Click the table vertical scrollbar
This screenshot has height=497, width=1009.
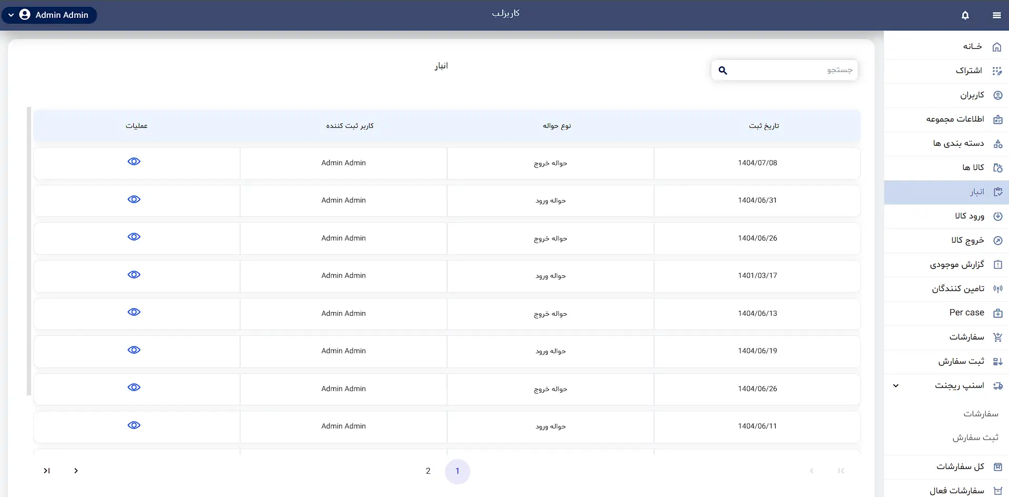[29, 251]
